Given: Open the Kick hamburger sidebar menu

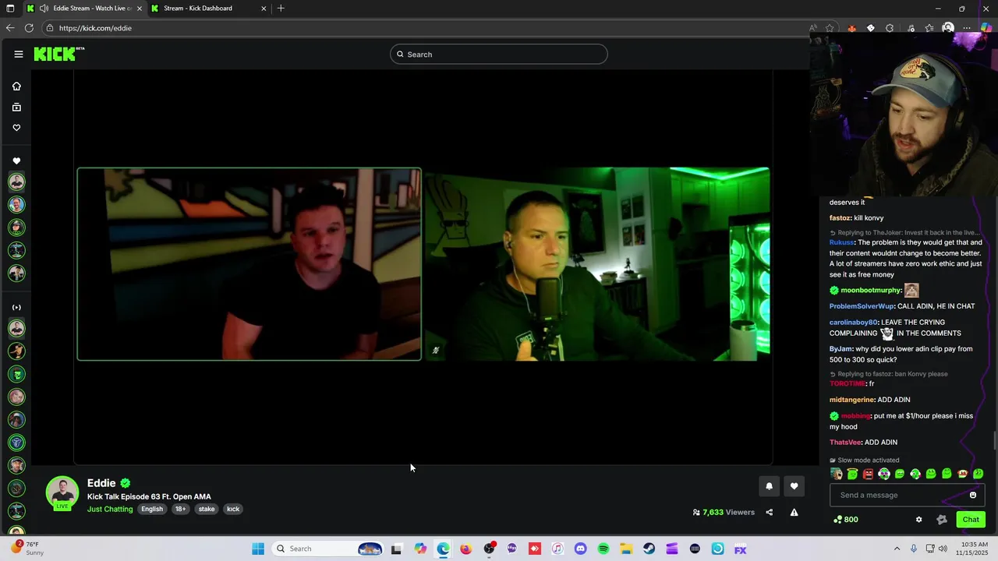Looking at the screenshot, I should pyautogui.click(x=18, y=54).
